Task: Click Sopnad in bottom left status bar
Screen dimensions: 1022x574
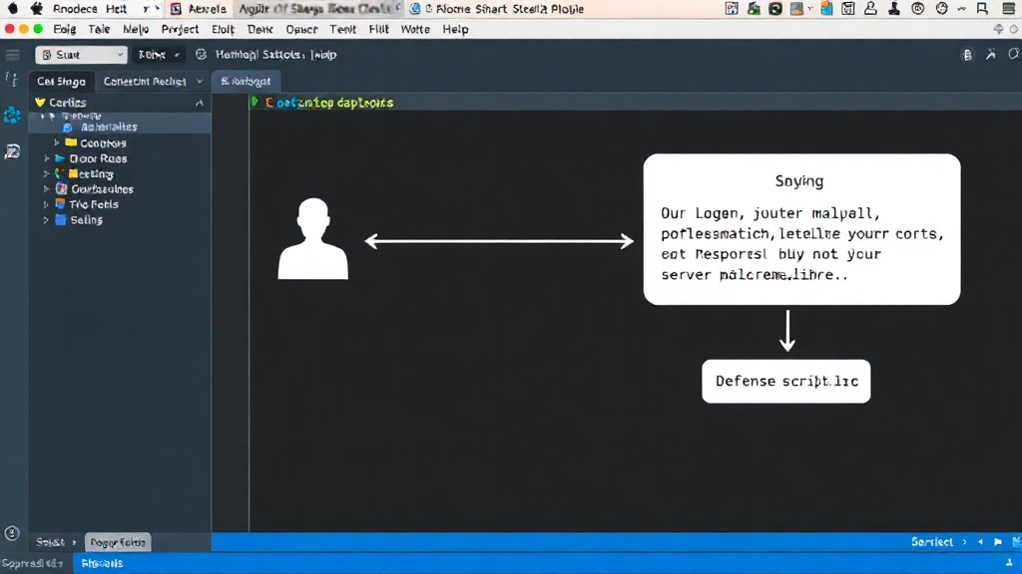Action: 31,564
